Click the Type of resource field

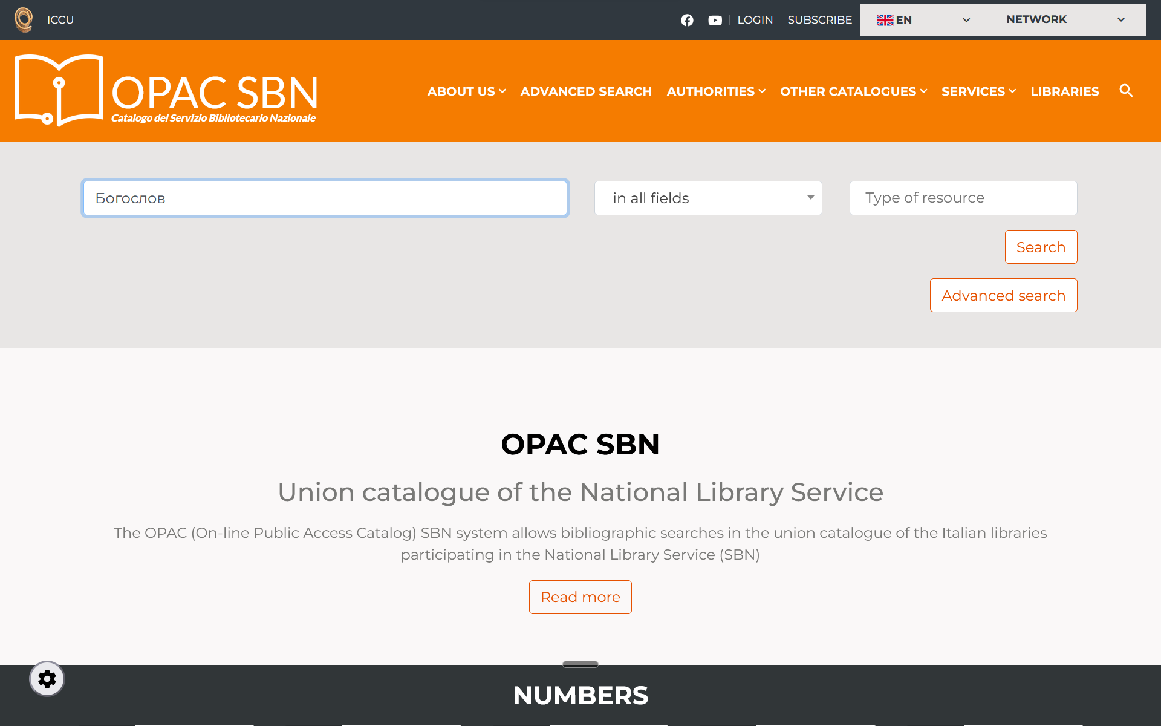[x=963, y=198]
